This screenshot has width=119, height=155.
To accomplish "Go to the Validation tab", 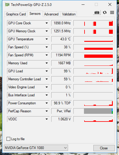I will [x=69, y=14].
